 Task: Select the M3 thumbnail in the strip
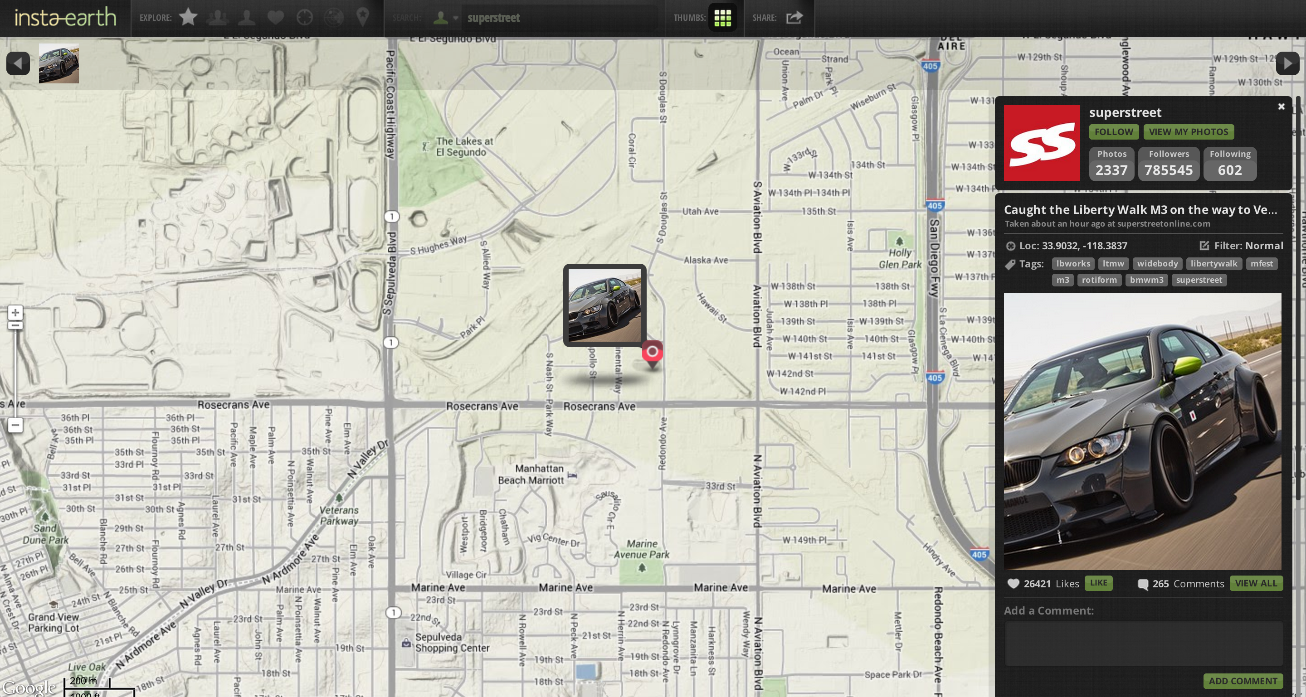(x=59, y=63)
